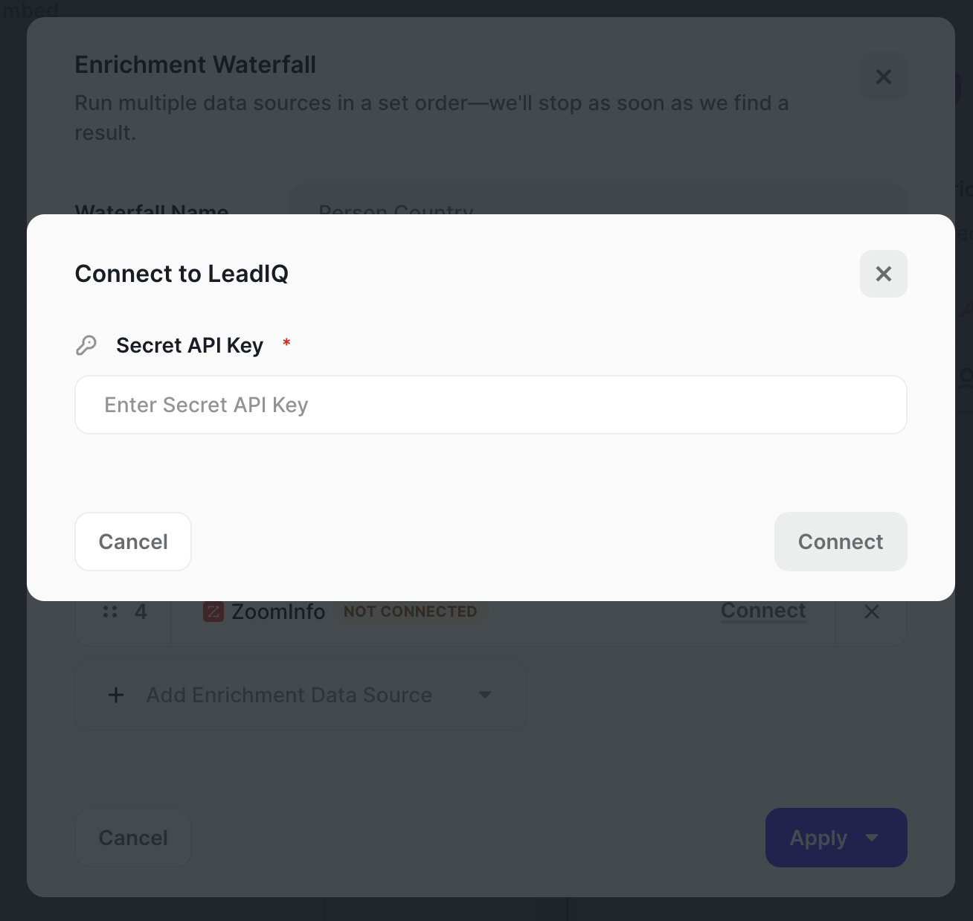This screenshot has width=973, height=921.
Task: Click the NOT CONNECTED status badge
Action: tap(410, 611)
